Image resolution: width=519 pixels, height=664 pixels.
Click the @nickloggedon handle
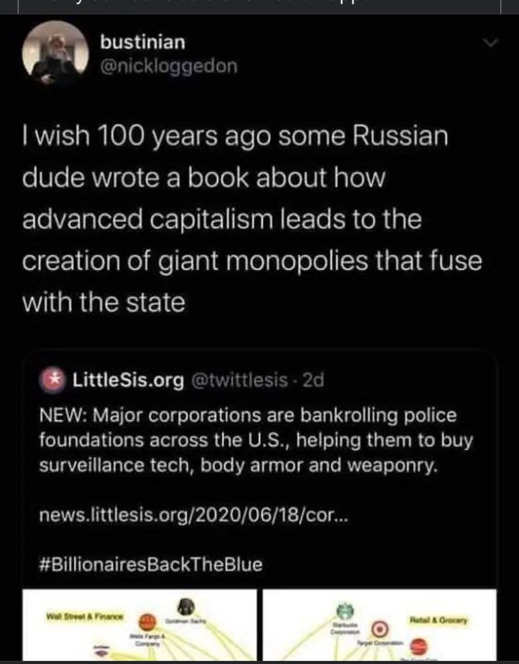click(x=169, y=66)
